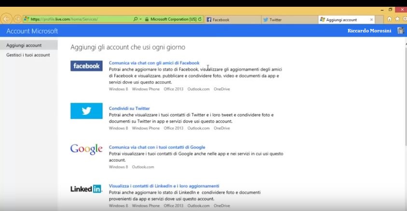Click Outlook.com under the Google entry
Image resolution: width=407 pixels, height=211 pixels.
click(x=143, y=167)
